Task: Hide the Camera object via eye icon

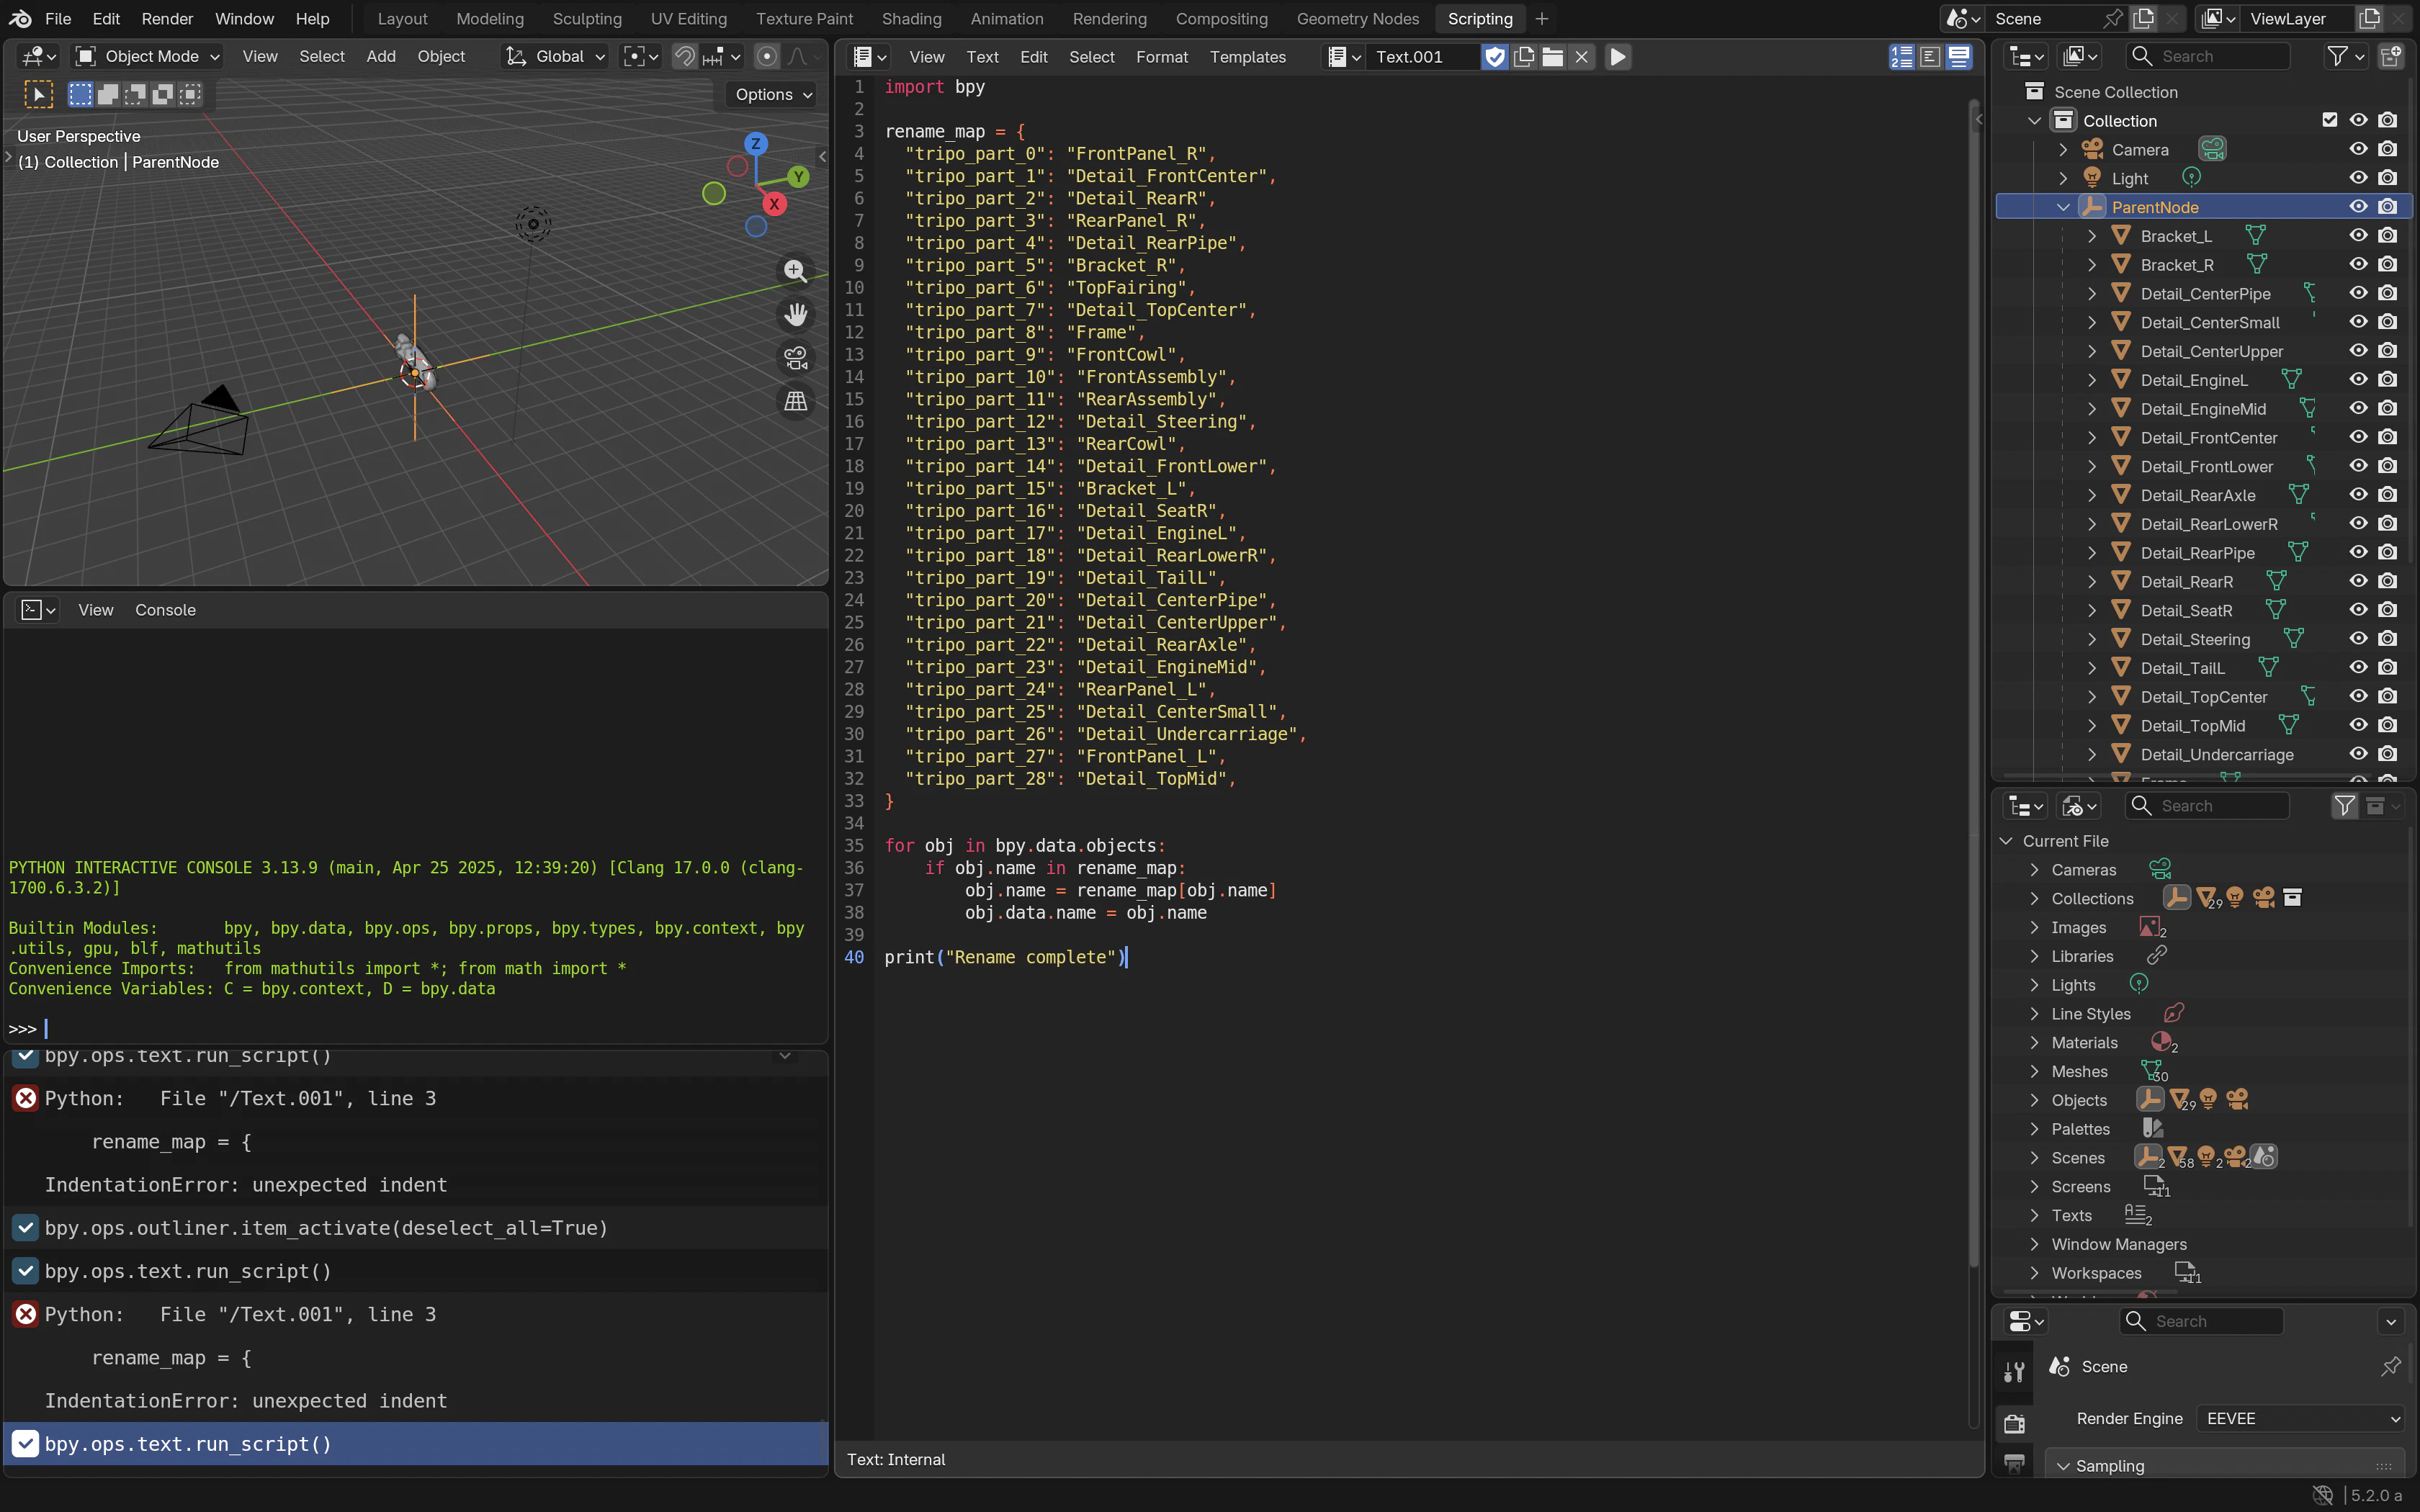Action: click(2358, 149)
